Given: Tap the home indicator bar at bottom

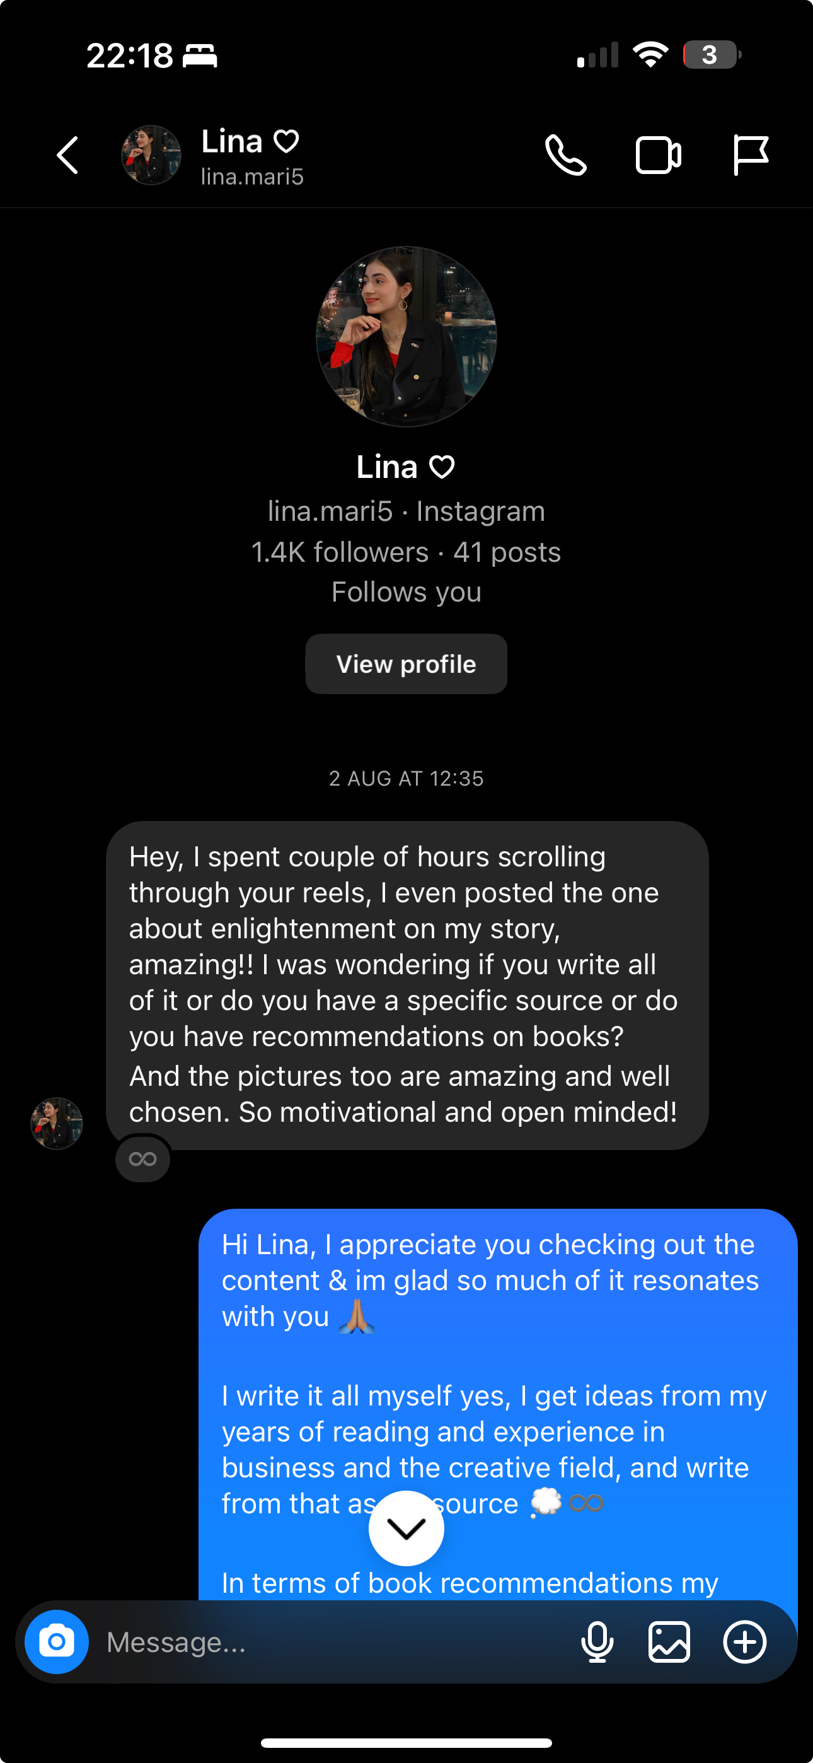Looking at the screenshot, I should tap(407, 1742).
